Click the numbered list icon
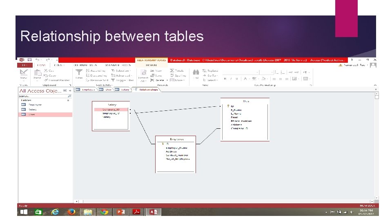The image size is (392, 220). pos(283,73)
